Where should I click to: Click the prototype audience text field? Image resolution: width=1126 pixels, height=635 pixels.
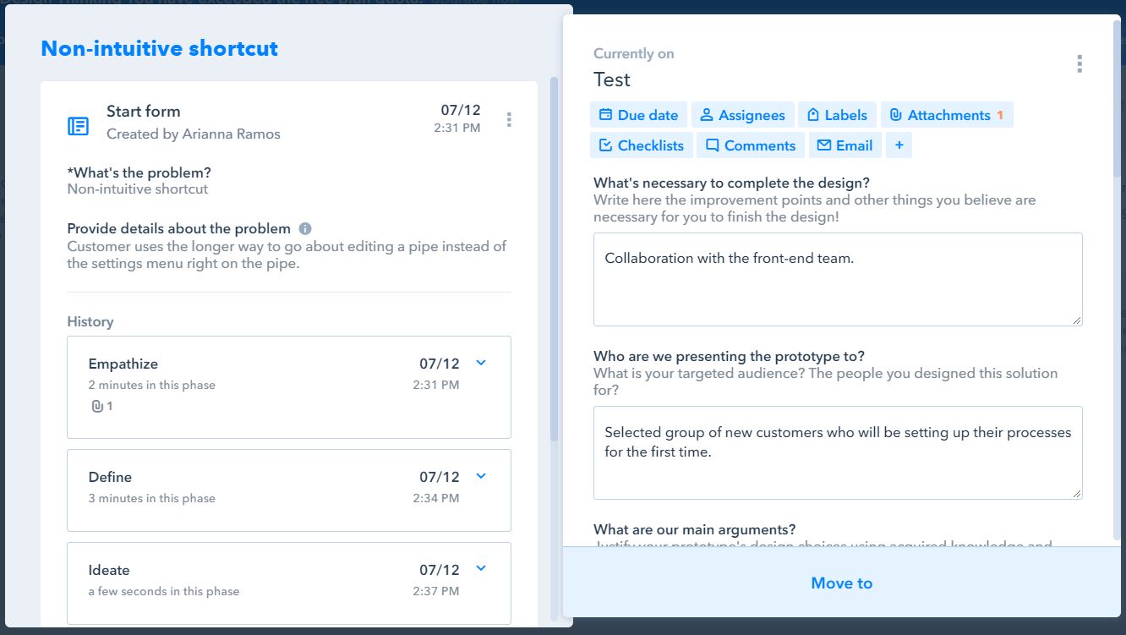coord(837,452)
